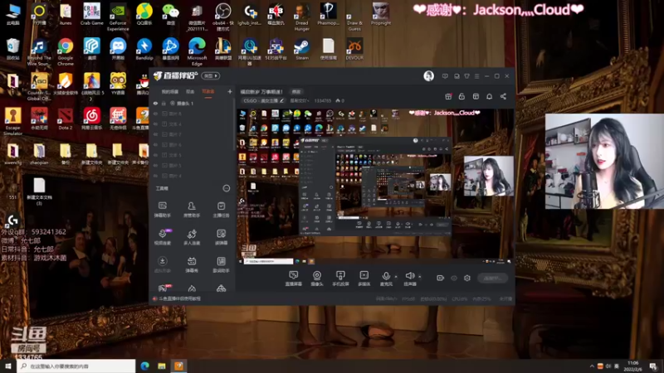Toggle the lock on the 摄像头 1 source

coord(164,103)
